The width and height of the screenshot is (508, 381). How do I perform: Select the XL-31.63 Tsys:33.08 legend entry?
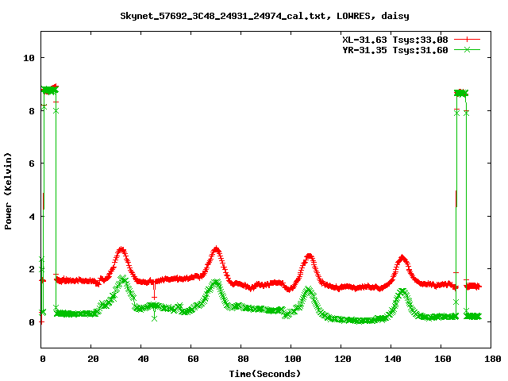pos(395,40)
